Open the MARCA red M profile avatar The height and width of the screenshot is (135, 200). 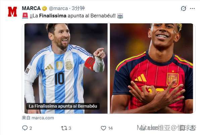12,12
